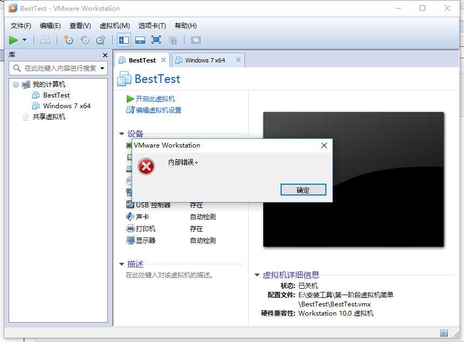Click the full screen mode toolbar icon
Screen dimensions: 464x342
[156, 40]
